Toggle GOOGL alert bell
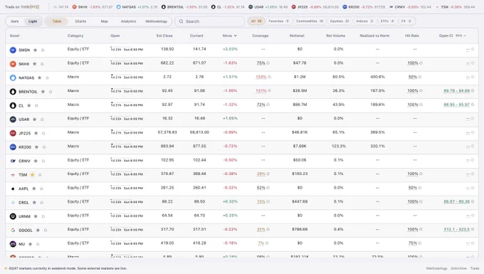 [46, 230]
